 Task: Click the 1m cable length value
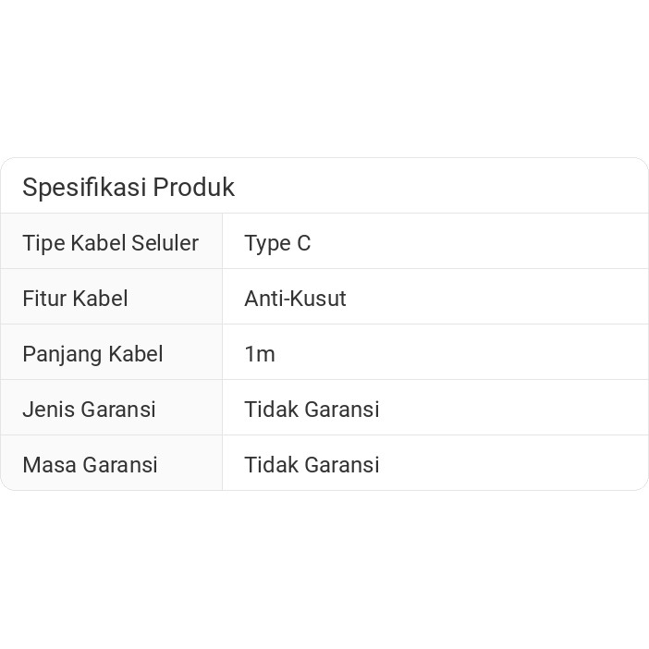pyautogui.click(x=260, y=354)
